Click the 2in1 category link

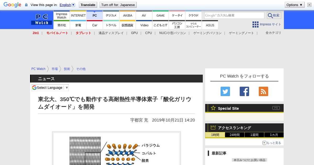pyautogui.click(x=36, y=33)
